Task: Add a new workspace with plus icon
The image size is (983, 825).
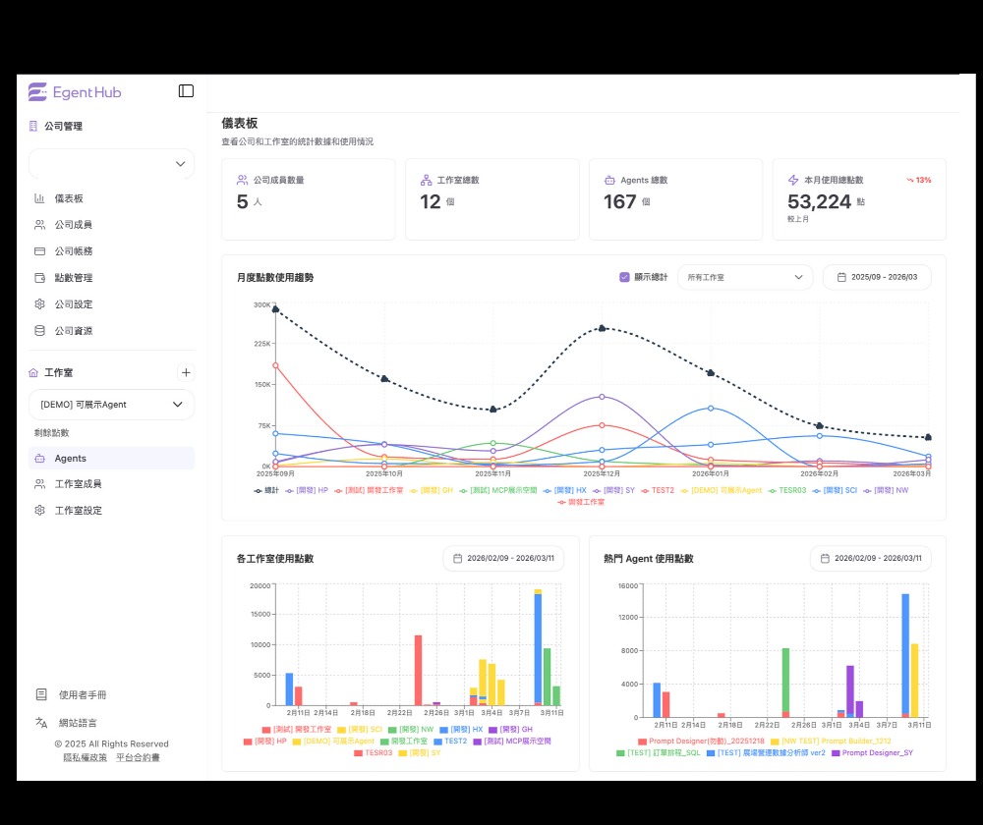Action: point(186,373)
